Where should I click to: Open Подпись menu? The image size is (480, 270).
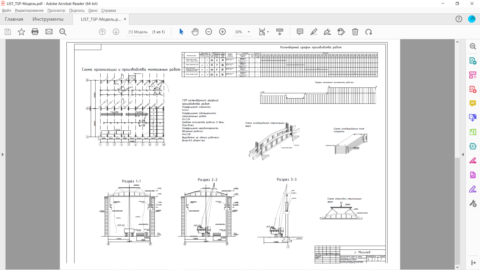pos(77,10)
